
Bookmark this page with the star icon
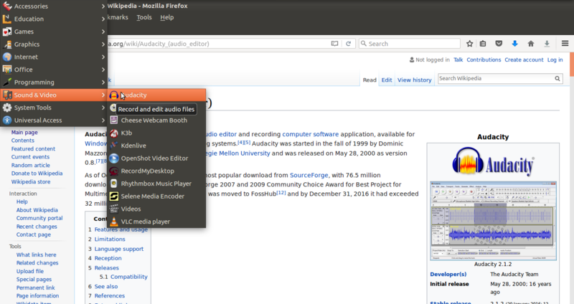(x=470, y=44)
